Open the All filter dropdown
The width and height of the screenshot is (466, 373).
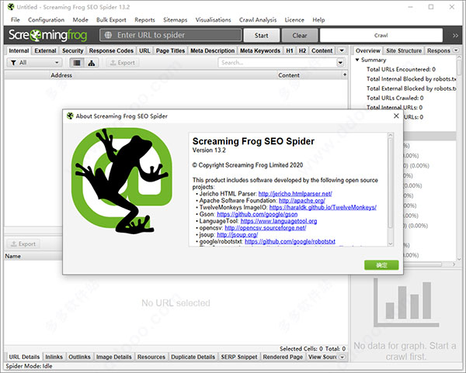34,63
